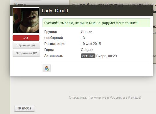Screen dimensions: 156x114
Task: Open the Публикации button
Action: (x=26, y=45)
